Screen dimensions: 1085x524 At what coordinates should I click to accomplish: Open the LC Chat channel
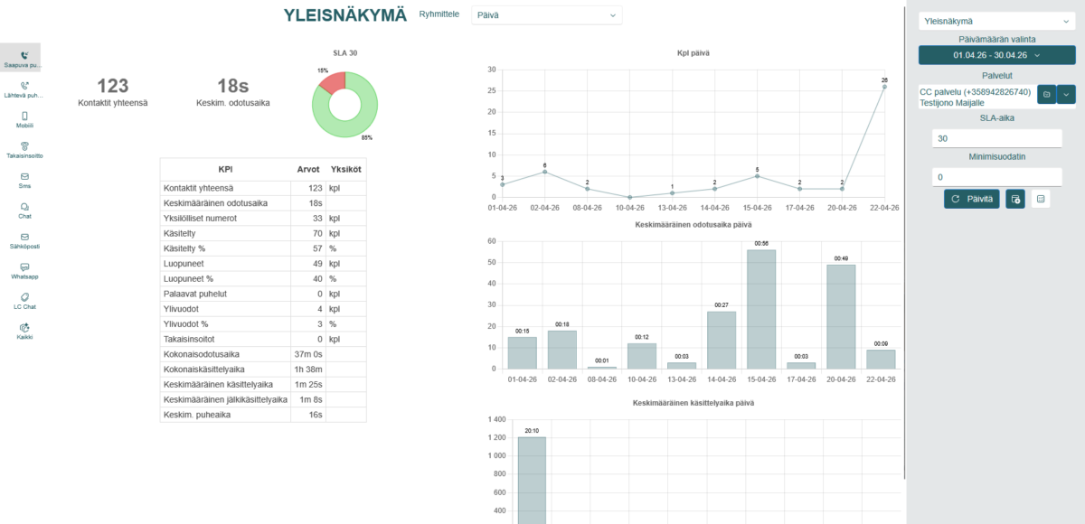click(x=24, y=301)
